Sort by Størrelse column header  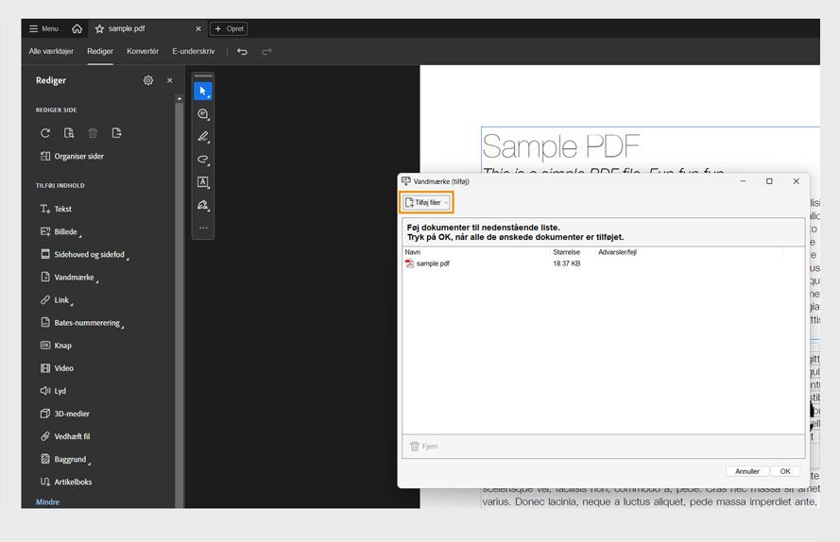tap(566, 252)
